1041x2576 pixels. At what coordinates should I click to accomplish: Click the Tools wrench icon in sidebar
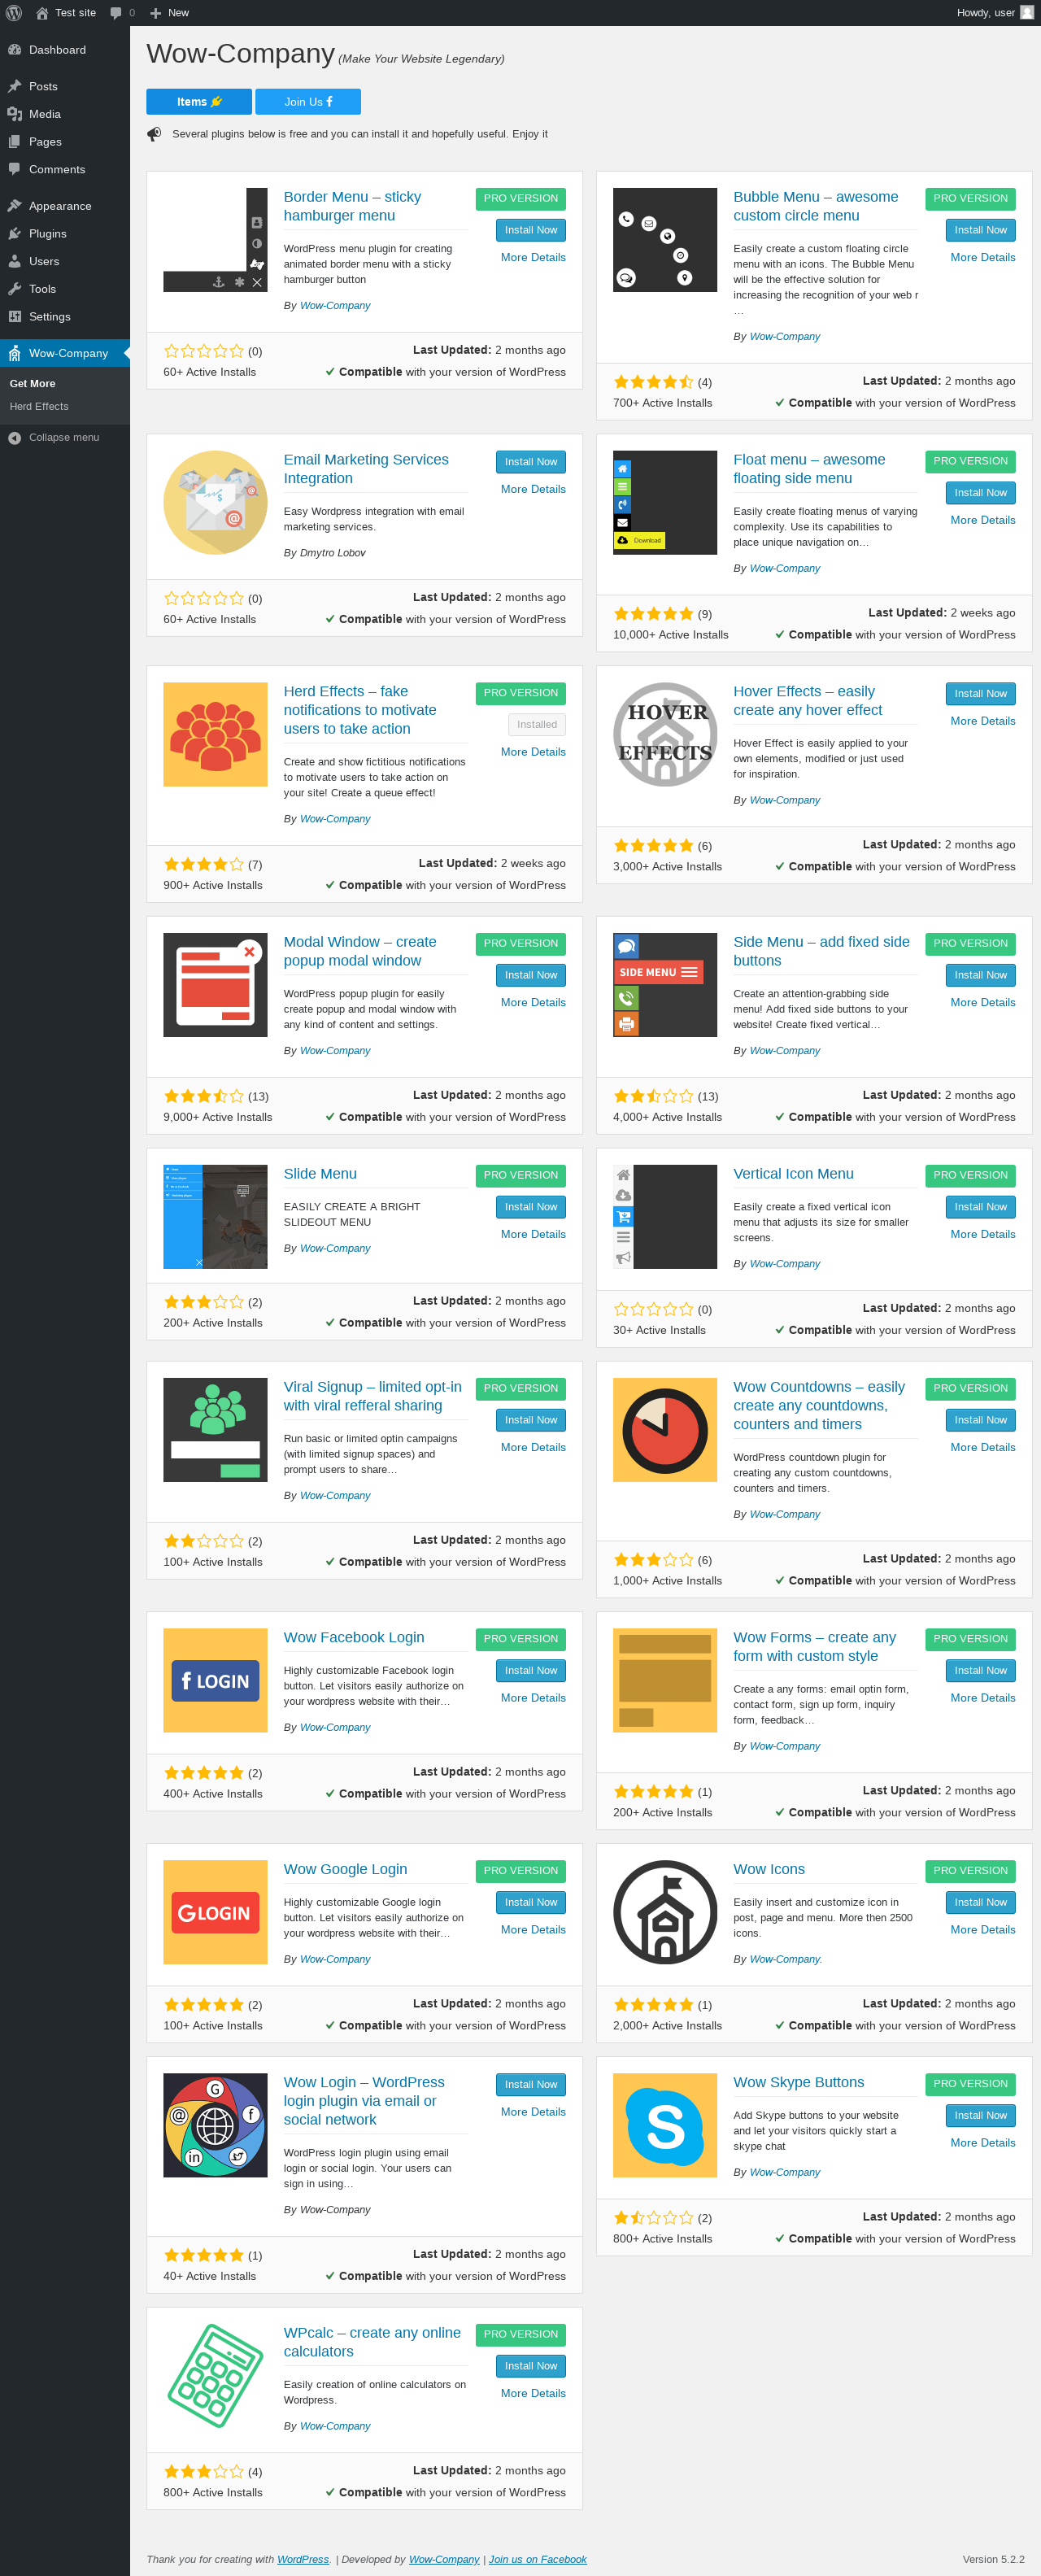coord(15,289)
